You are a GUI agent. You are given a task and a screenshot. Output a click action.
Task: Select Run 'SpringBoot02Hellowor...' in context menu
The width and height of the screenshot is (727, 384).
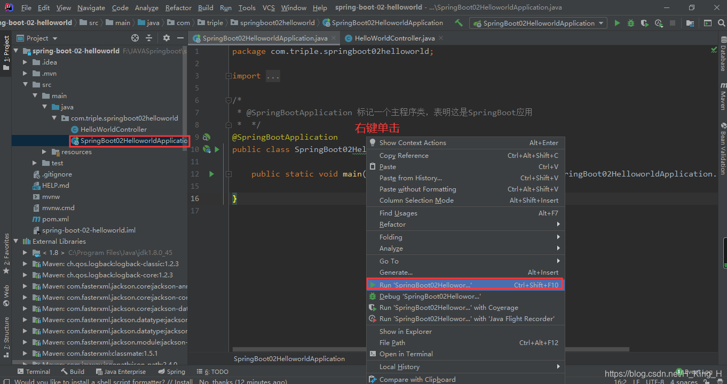pyautogui.click(x=465, y=285)
